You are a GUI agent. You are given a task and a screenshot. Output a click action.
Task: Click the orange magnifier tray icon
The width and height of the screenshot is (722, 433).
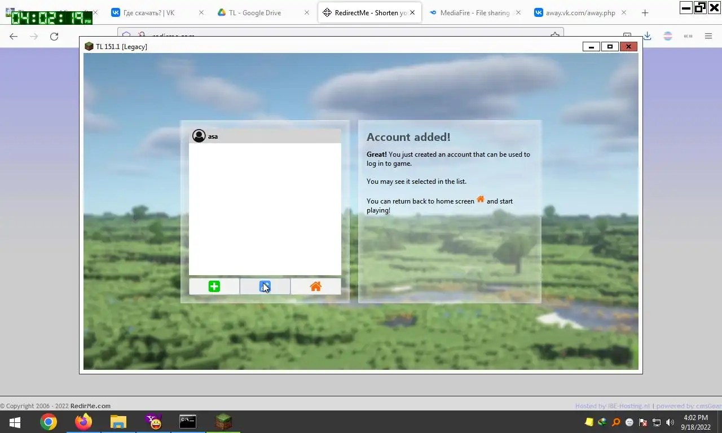pos(616,422)
